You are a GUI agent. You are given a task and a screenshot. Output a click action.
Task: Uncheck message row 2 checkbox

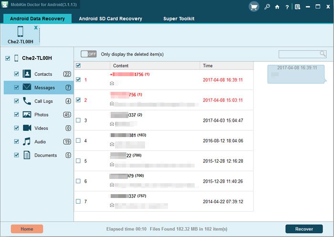pos(78,100)
